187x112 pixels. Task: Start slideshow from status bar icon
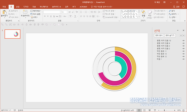tap(155, 110)
